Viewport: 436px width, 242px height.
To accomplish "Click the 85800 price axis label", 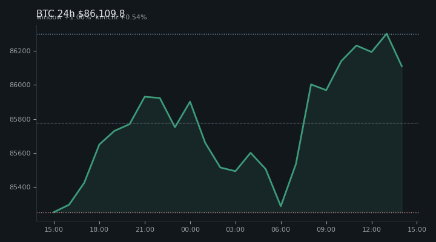I will coord(20,119).
